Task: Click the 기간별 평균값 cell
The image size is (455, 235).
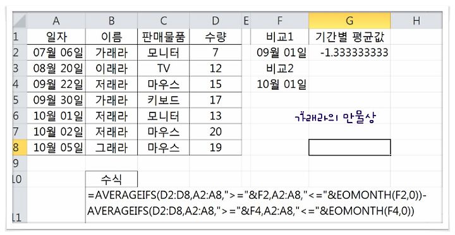Action: pyautogui.click(x=349, y=37)
